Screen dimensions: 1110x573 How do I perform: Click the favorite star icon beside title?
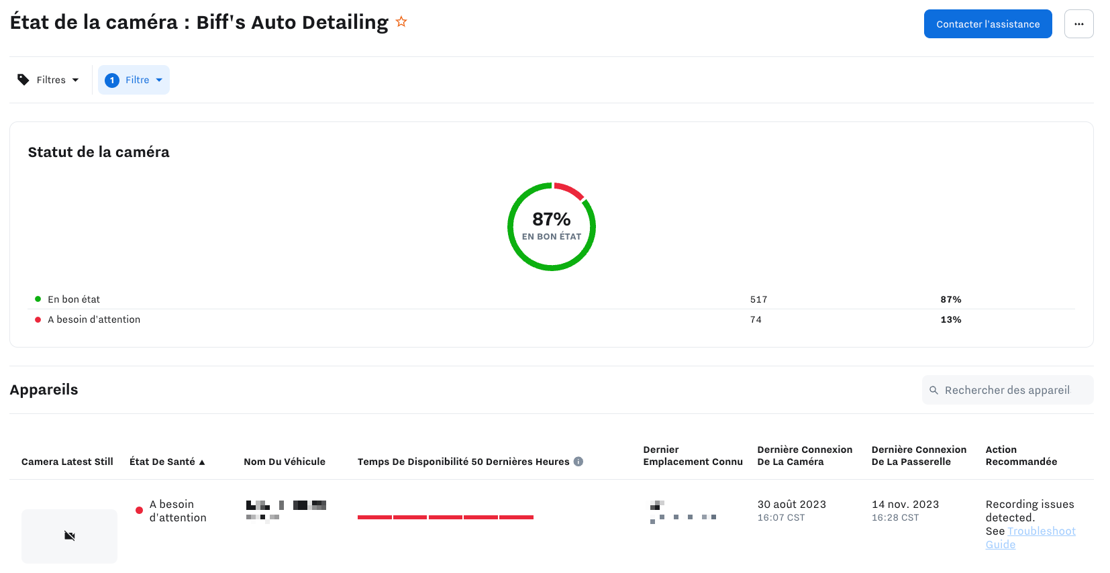401,21
